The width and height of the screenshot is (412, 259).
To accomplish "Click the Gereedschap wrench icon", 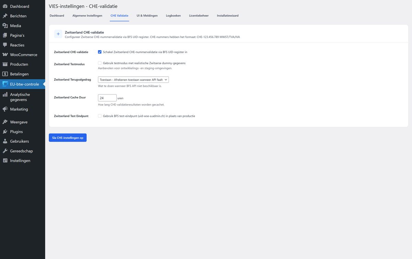I will (x=5, y=151).
